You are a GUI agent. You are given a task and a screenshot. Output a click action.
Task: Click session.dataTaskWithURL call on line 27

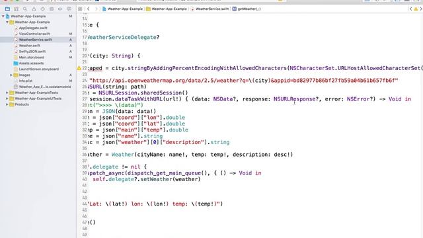coord(135,99)
